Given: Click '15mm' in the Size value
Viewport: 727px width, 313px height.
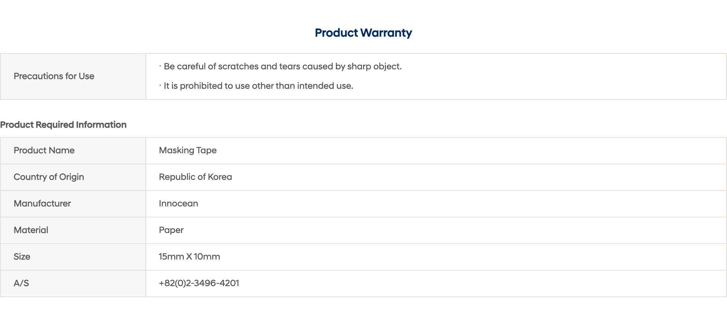Looking at the screenshot, I should tap(171, 257).
